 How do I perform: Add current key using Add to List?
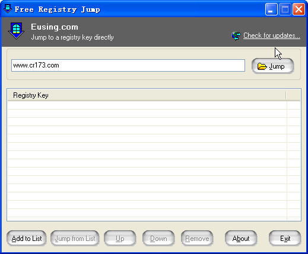click(x=27, y=238)
